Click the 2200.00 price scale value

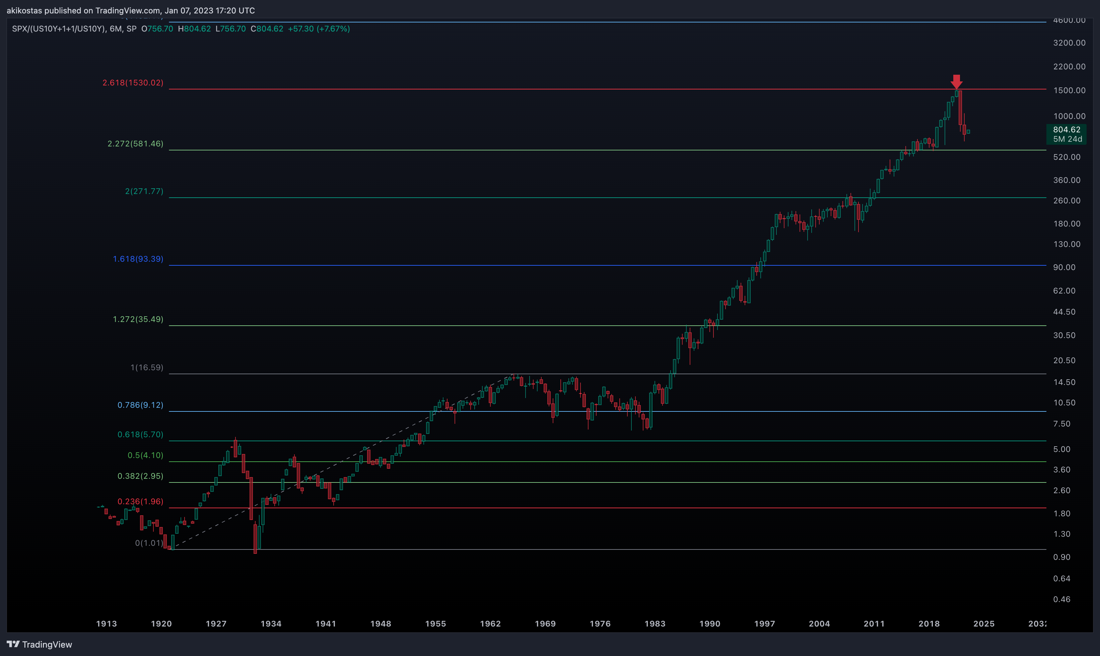[1069, 67]
